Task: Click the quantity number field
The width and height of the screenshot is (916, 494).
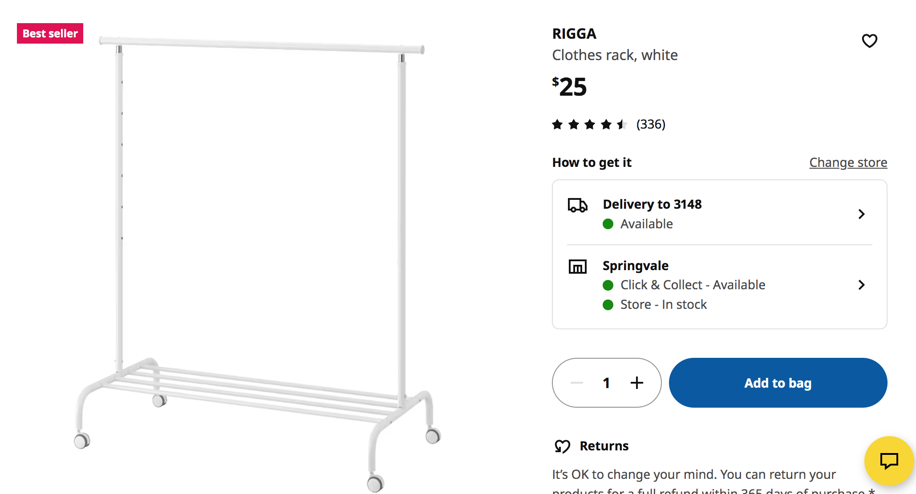Action: pyautogui.click(x=606, y=383)
